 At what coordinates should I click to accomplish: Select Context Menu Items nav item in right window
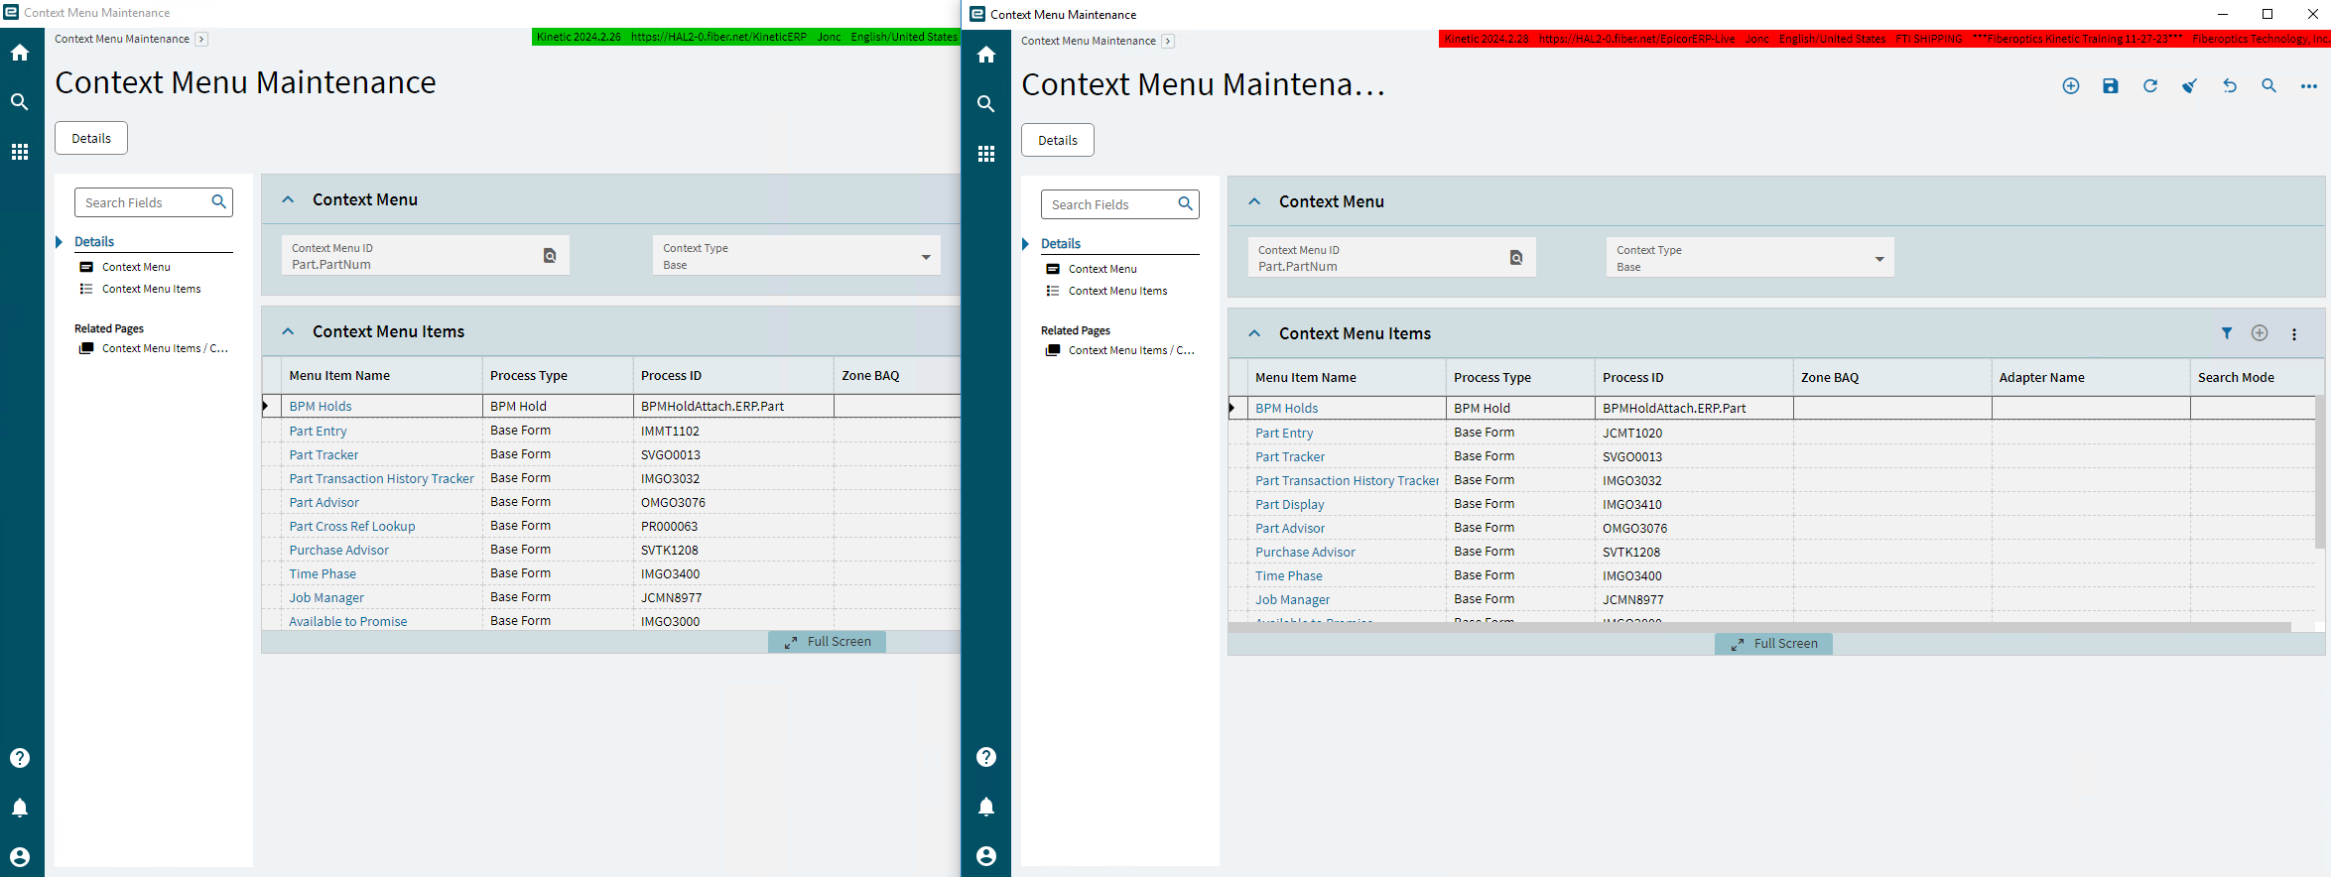[1117, 291]
